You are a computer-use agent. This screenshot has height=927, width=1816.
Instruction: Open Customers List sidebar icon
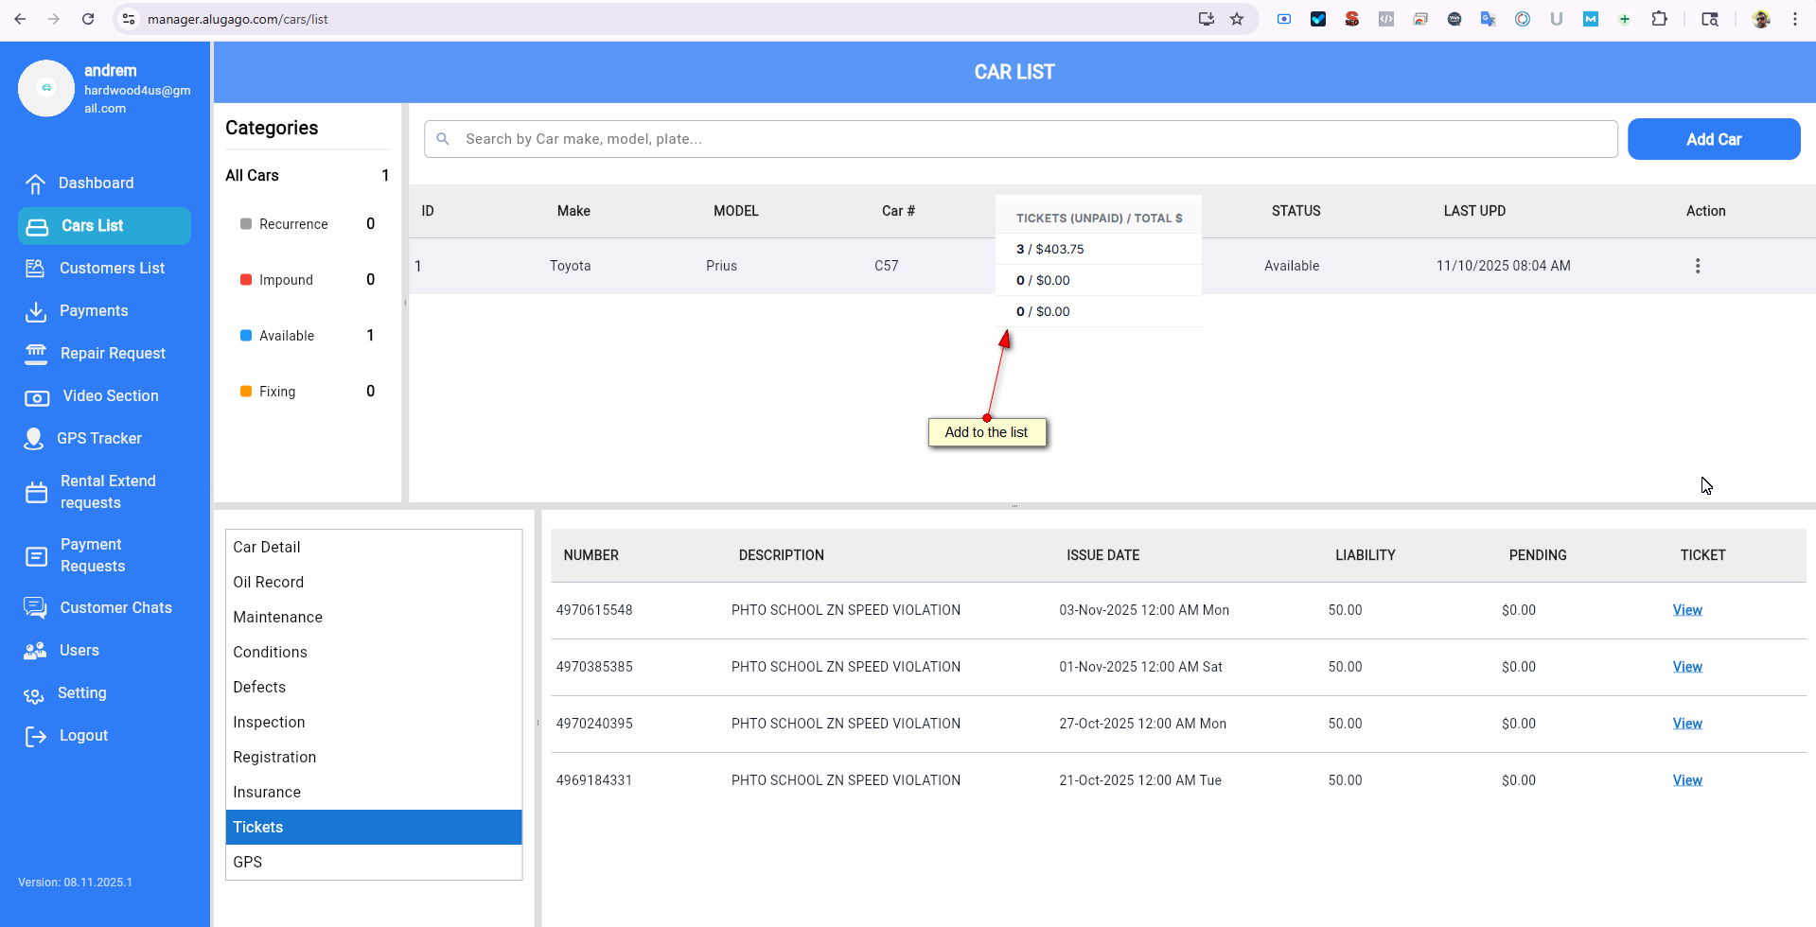coord(36,269)
